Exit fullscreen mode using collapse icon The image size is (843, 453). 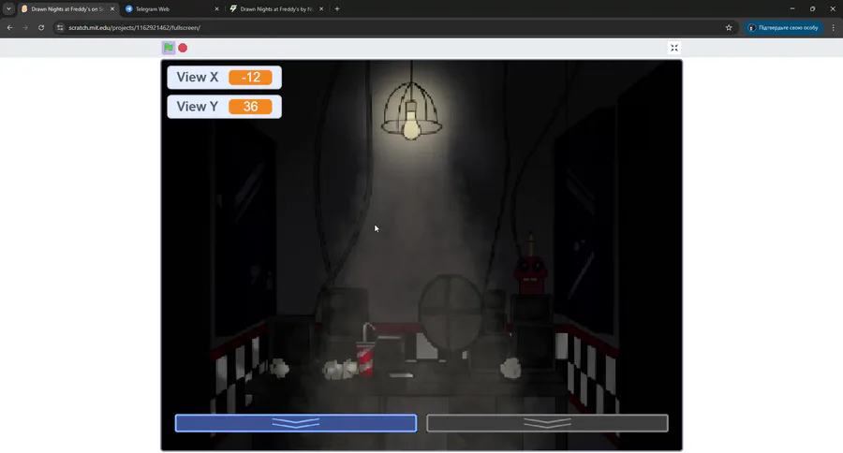(x=674, y=48)
